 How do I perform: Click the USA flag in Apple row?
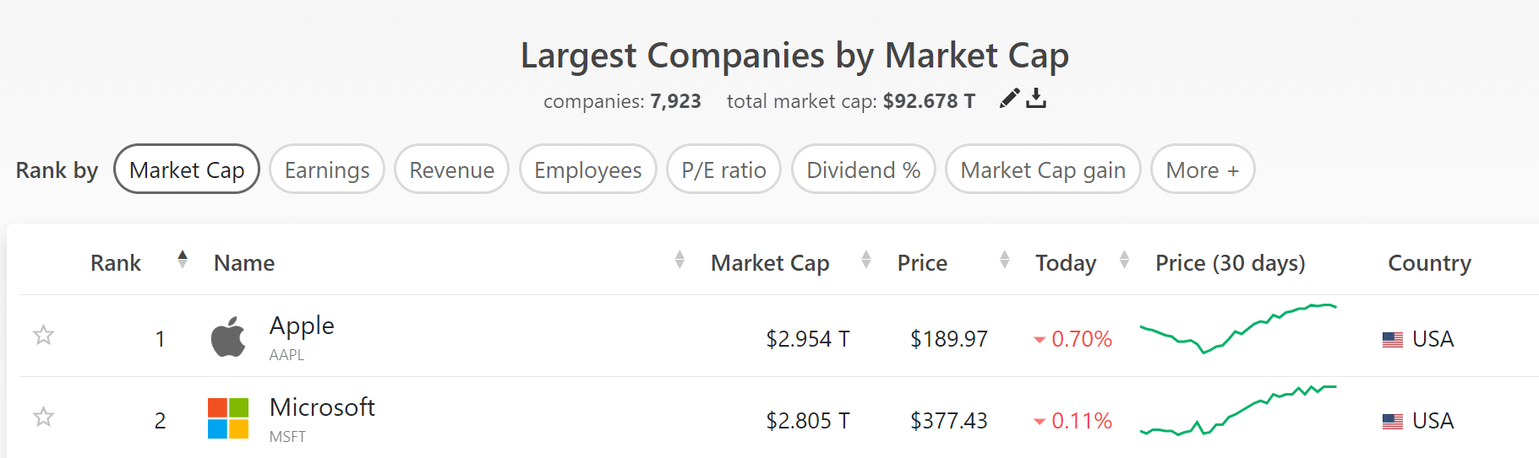point(1393,339)
